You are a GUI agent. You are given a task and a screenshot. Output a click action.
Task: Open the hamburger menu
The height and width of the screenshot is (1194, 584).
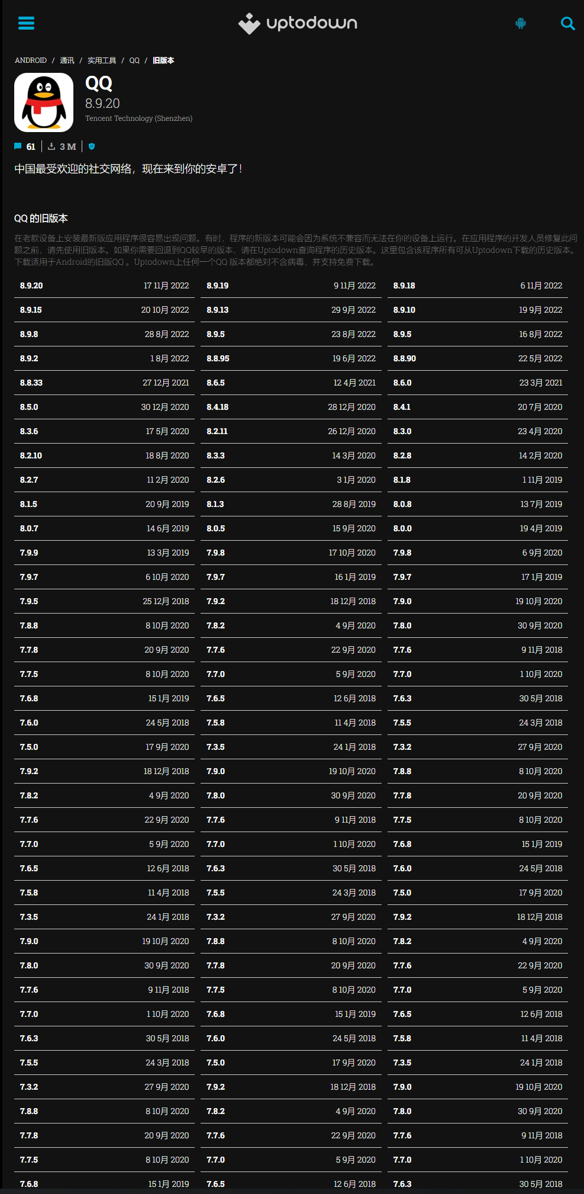26,23
